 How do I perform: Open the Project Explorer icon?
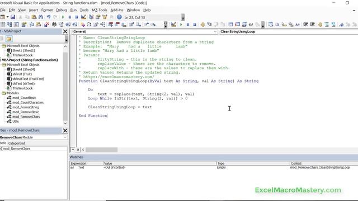tap(91, 17)
